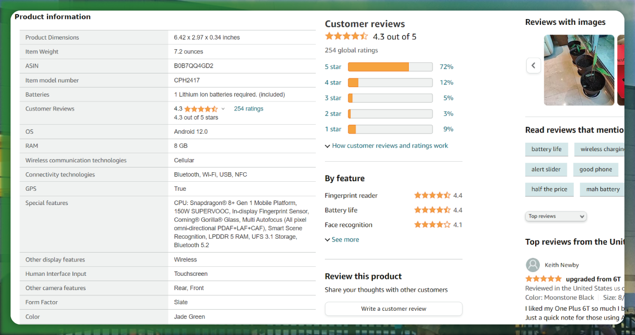Click the Jade Green color value
This screenshot has height=335, width=635.
coord(190,317)
